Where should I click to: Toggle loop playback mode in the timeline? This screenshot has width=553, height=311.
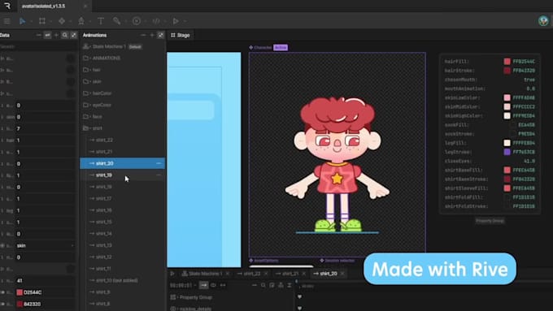(x=213, y=285)
